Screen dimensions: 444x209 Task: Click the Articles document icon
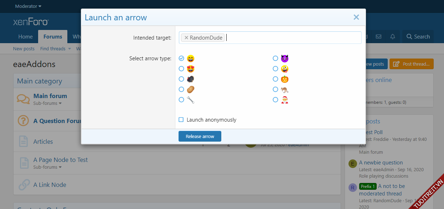point(24,142)
